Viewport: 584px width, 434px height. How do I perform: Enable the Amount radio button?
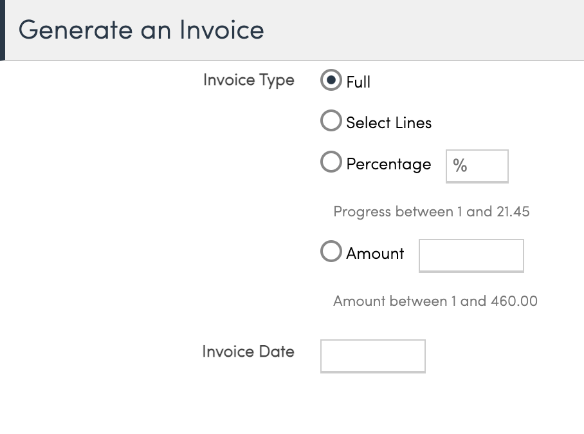331,252
